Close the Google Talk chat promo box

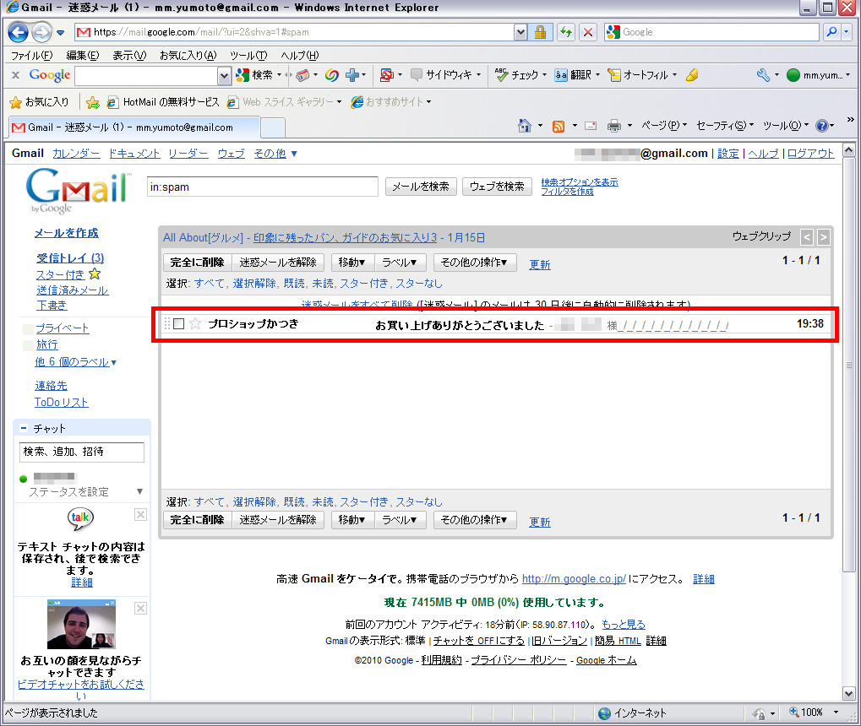pos(140,514)
